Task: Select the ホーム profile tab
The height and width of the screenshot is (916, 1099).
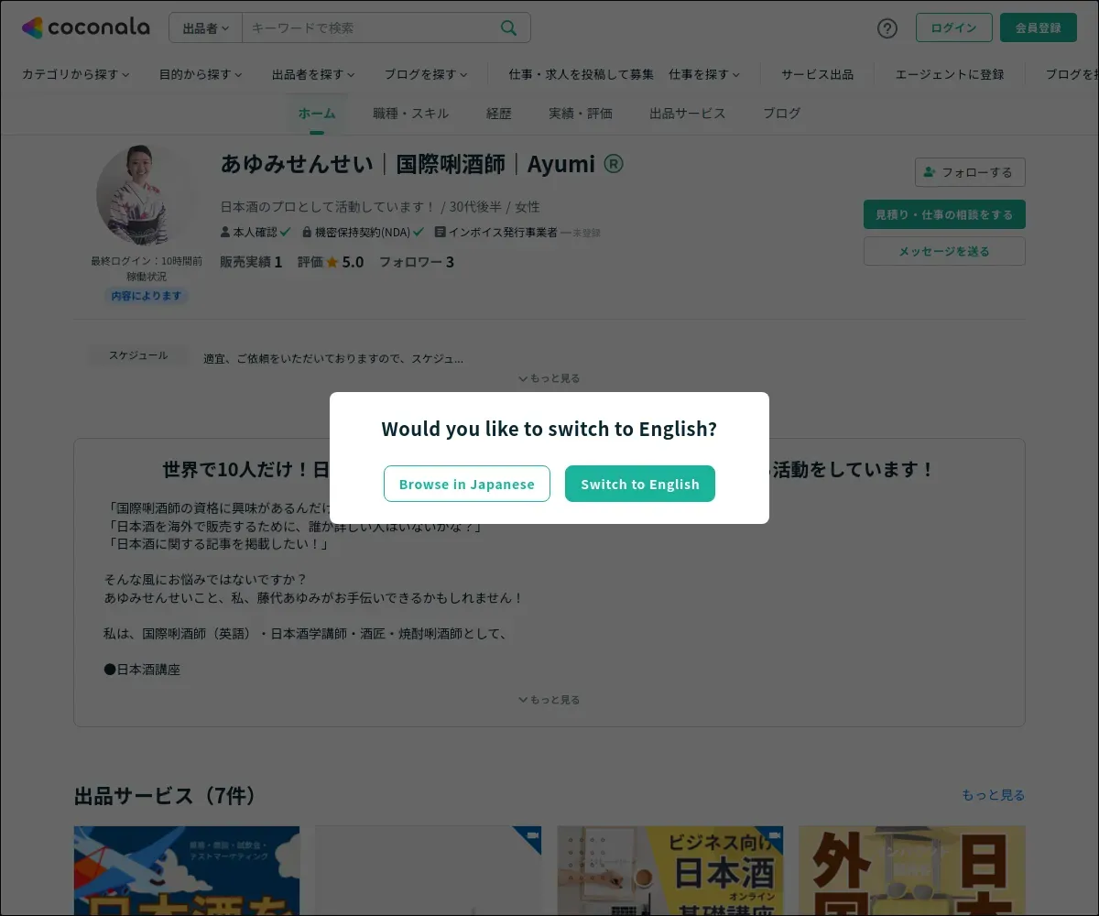Action: point(317,114)
